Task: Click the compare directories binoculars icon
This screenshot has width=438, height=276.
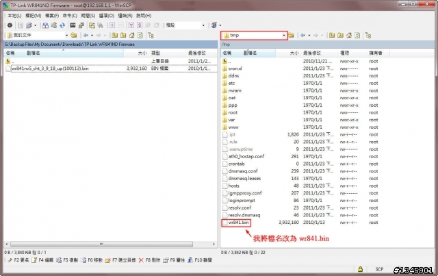Action: (45, 25)
